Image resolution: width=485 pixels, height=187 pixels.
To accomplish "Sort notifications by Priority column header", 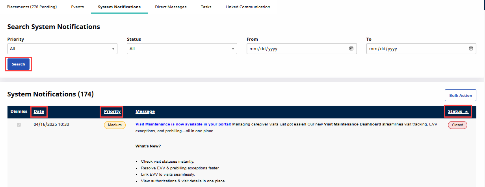I will click(112, 112).
